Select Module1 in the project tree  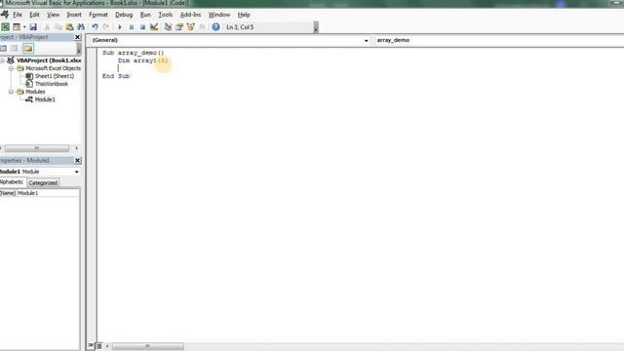tap(45, 99)
